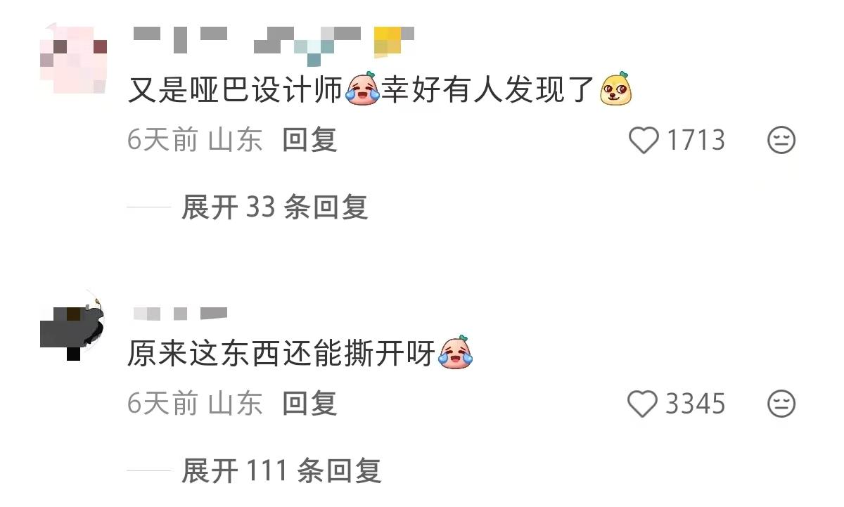Open the second commenter's blurred username
The image size is (844, 507).
pyautogui.click(x=179, y=313)
